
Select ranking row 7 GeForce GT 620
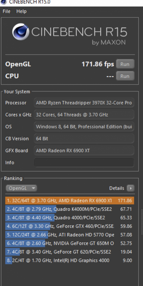(x=70, y=252)
